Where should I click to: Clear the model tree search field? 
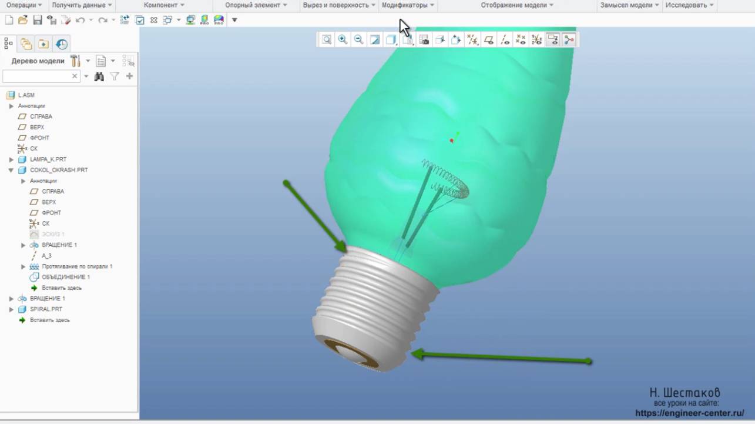coord(75,76)
